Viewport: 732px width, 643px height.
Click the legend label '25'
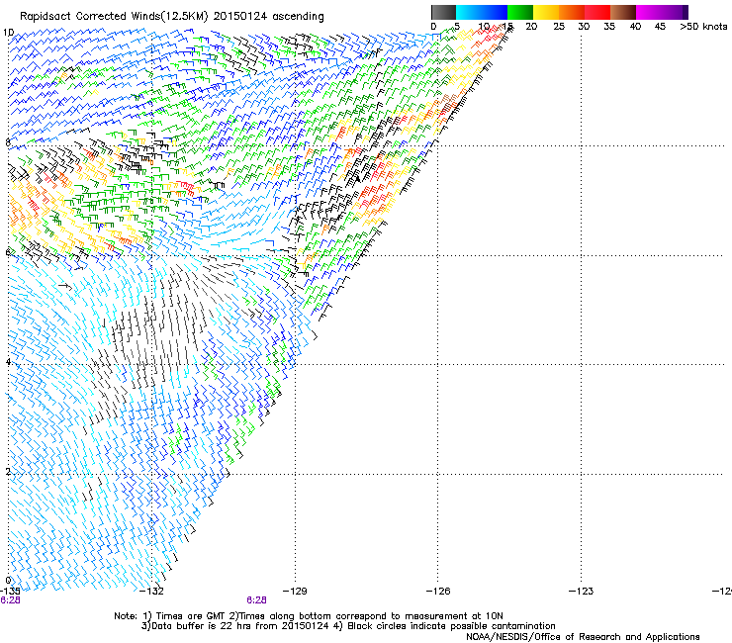[559, 27]
